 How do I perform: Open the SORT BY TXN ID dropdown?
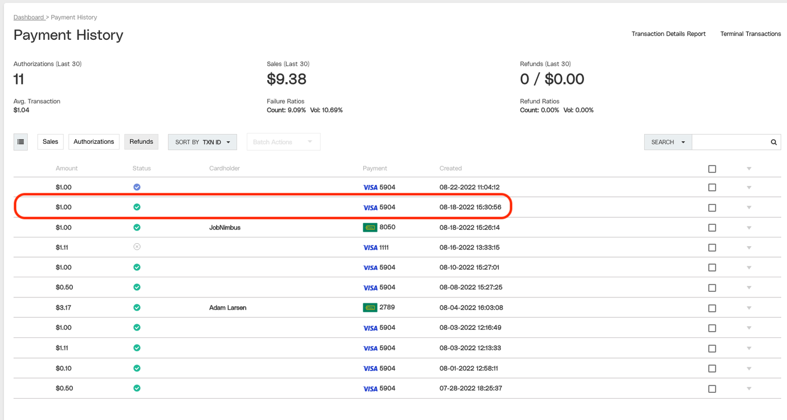(x=202, y=142)
